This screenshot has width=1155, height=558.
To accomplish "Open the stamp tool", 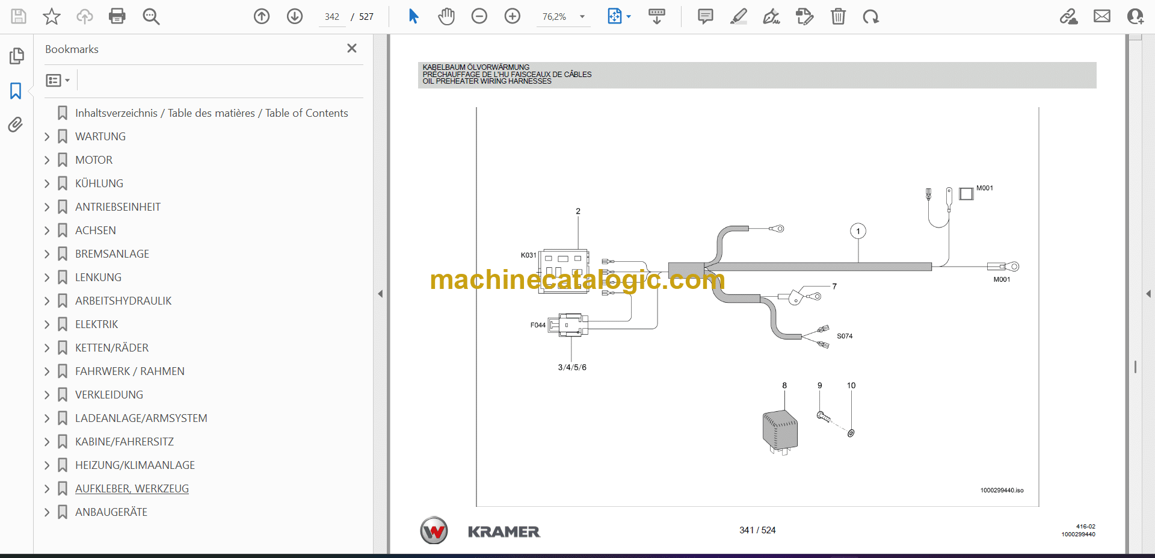I will 805,16.
